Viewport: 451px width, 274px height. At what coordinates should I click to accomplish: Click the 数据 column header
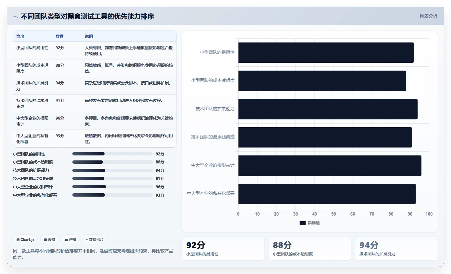(60, 37)
